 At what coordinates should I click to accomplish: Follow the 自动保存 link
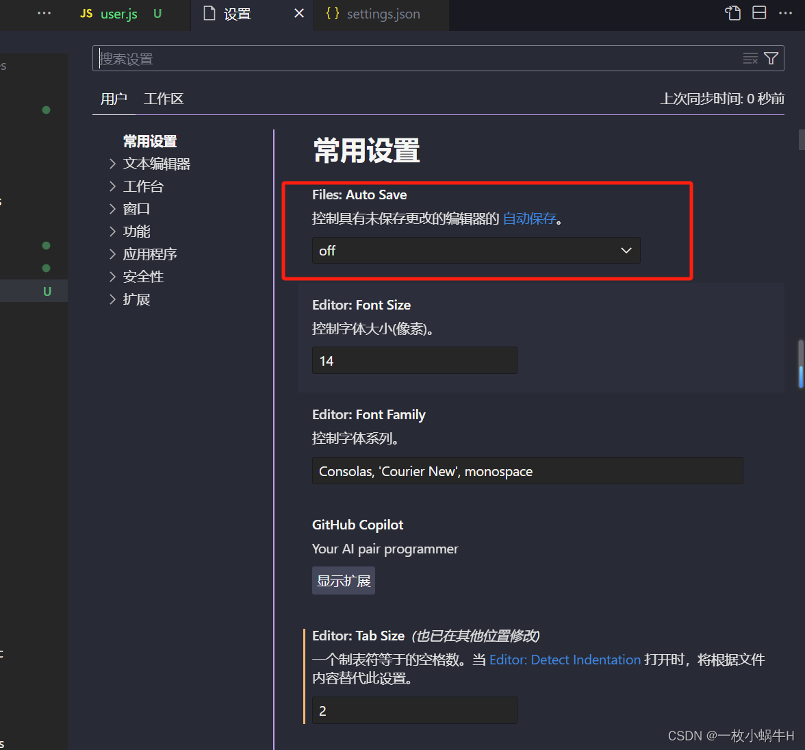click(x=529, y=219)
